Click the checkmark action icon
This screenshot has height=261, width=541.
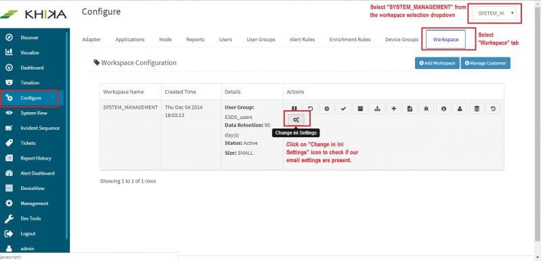[343, 109]
